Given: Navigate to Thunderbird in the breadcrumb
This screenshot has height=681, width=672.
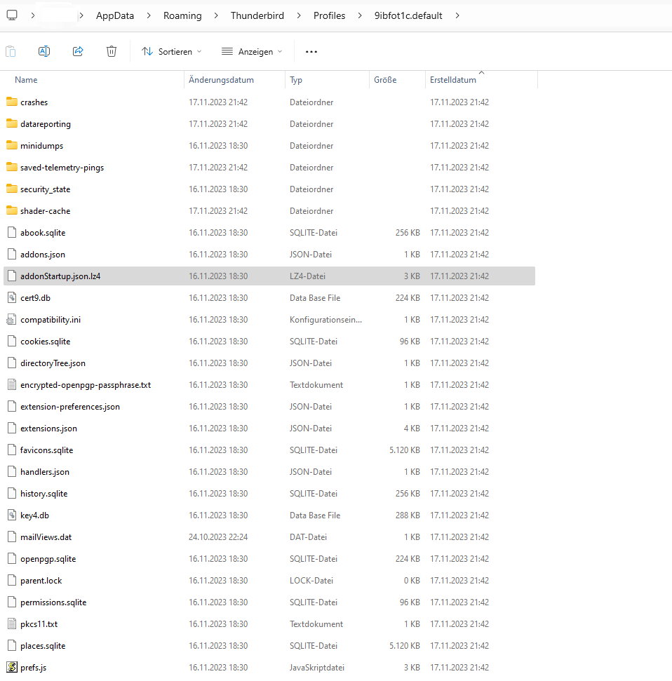Looking at the screenshot, I should click(x=257, y=15).
